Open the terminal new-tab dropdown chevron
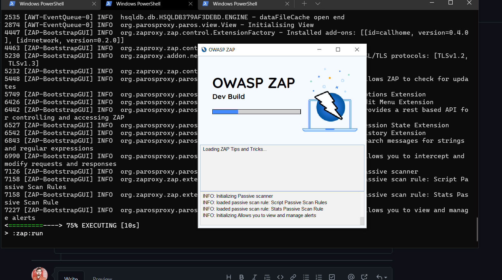Screen dimensions: 502x280 (x=318, y=4)
